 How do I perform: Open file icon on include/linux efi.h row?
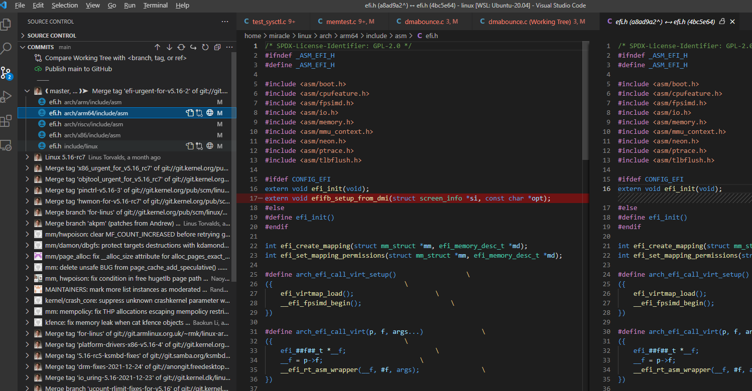coord(189,146)
